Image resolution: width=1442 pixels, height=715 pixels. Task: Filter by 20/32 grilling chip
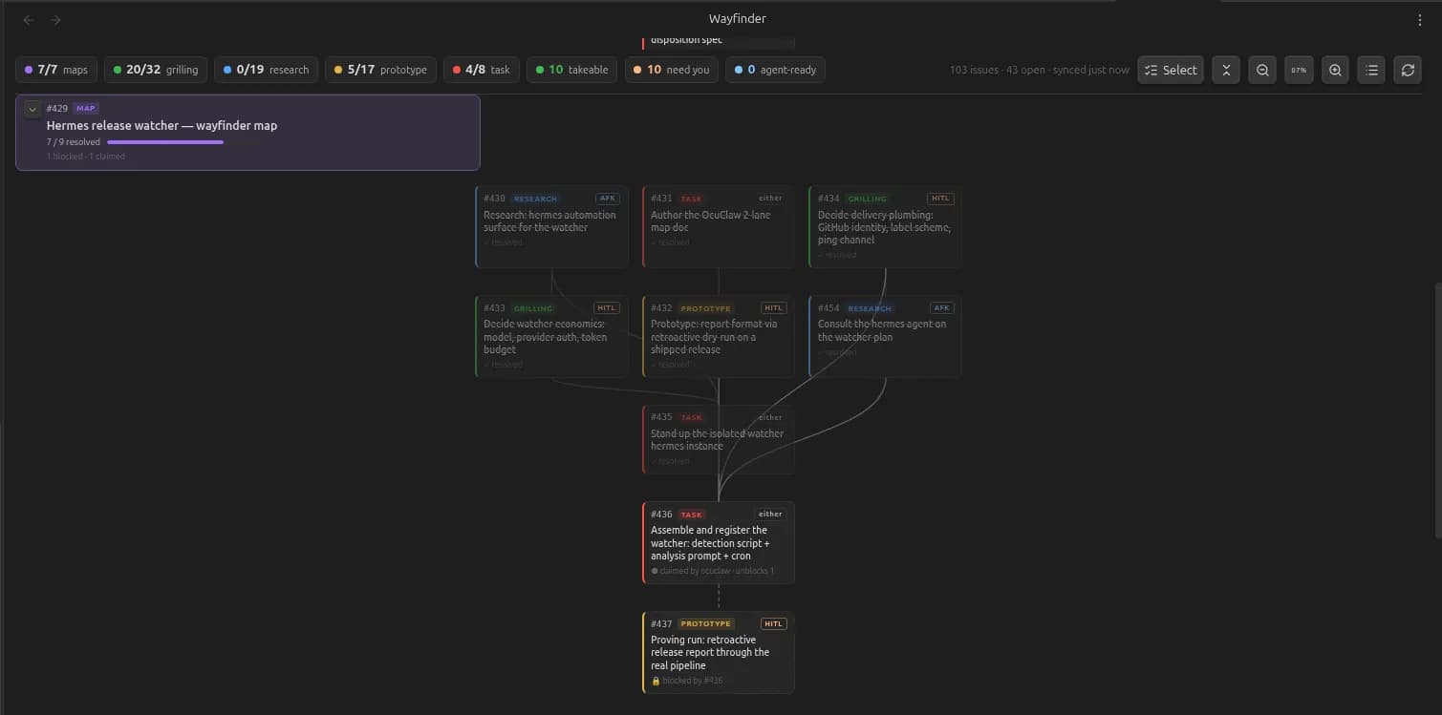point(156,70)
